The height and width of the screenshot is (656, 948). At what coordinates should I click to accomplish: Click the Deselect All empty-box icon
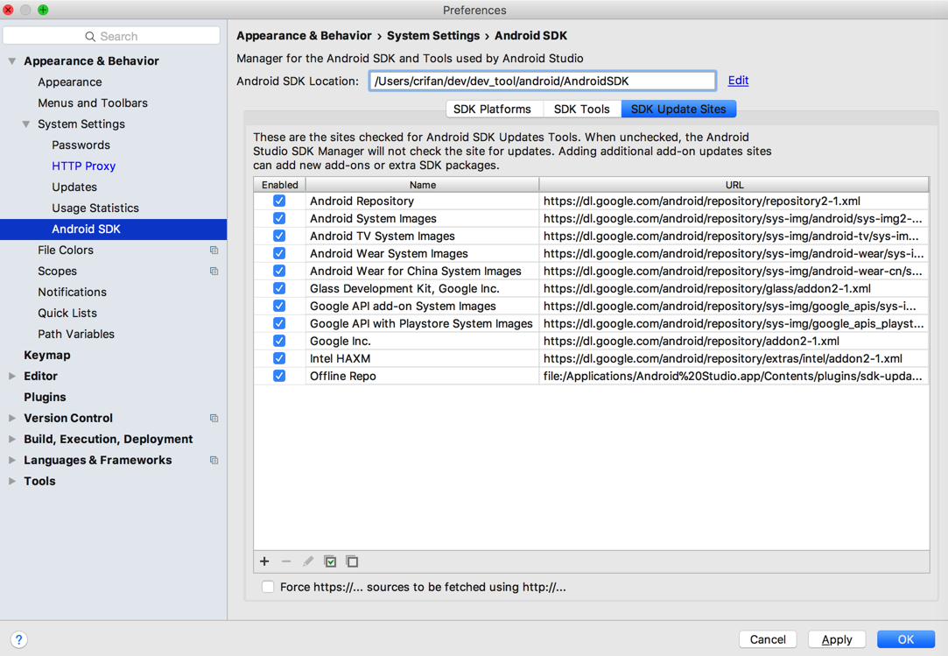pos(352,561)
